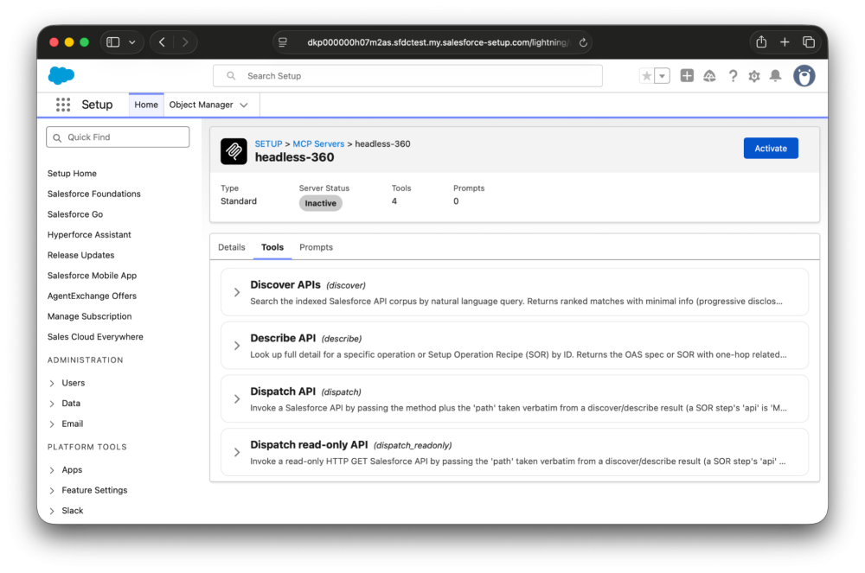Open the user profile avatar

(804, 76)
